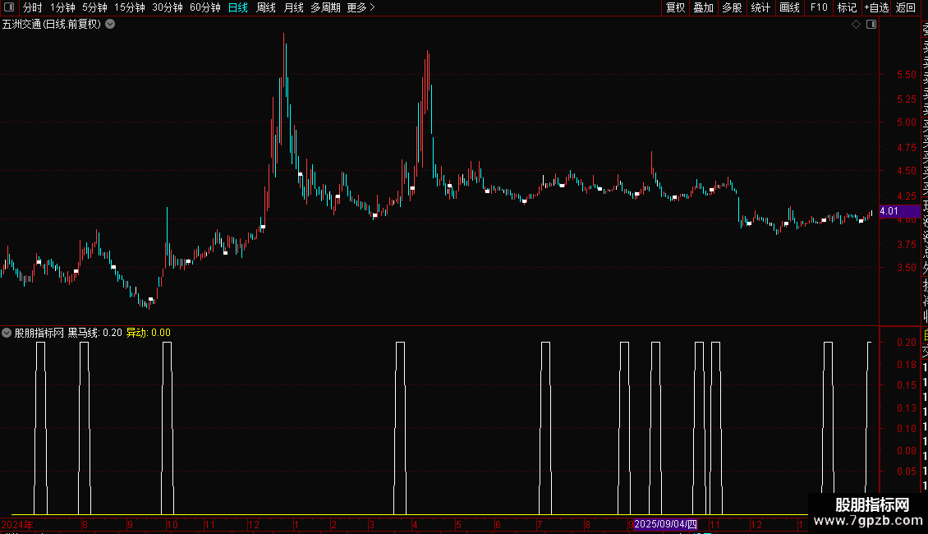Viewport: 928px width, 534px height.
Task: Click the 0.20 indicator axis label
Action: [906, 343]
